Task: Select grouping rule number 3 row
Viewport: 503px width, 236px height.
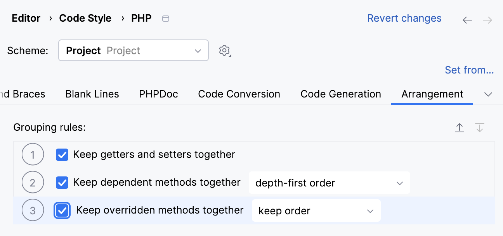Action: tap(155, 210)
